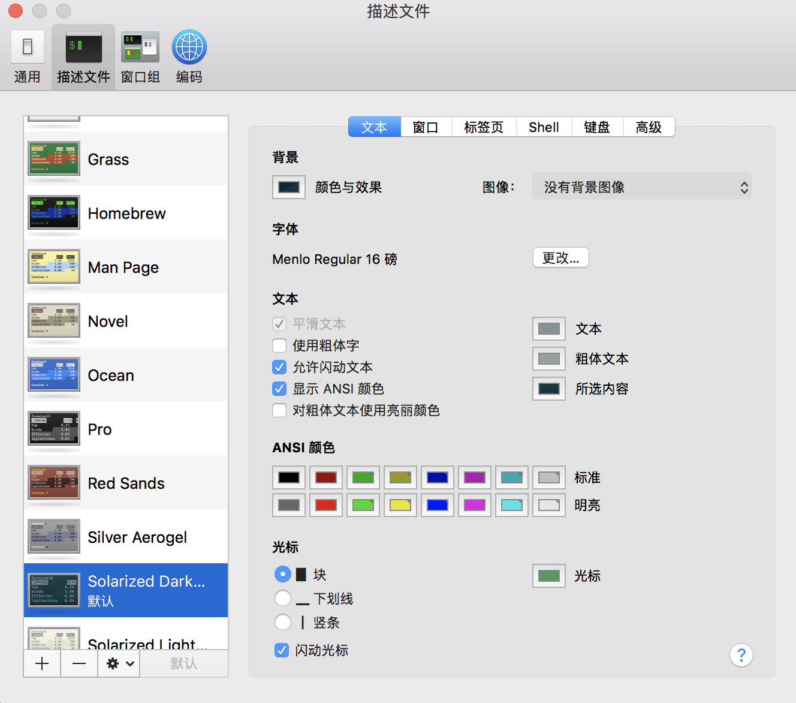Open the 图像 background image dropdown

642,187
